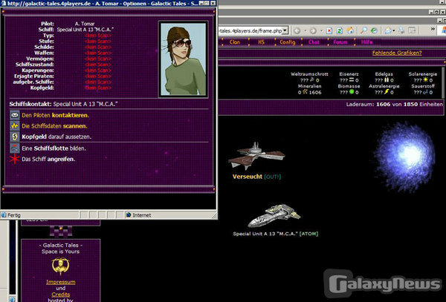Click 'Den Piloten kontaktieren' link

point(55,115)
